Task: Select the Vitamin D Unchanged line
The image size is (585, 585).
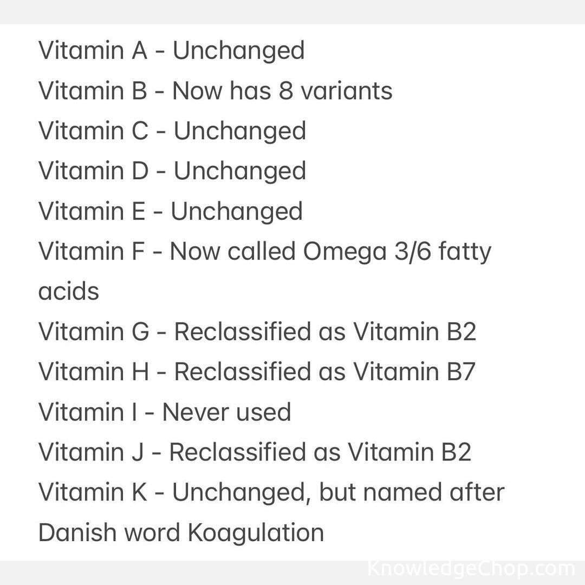Action: [172, 171]
